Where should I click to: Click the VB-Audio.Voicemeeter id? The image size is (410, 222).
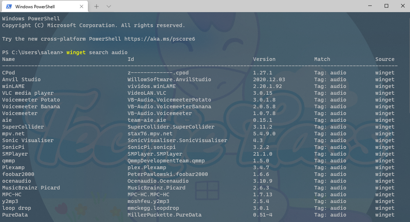(160, 113)
